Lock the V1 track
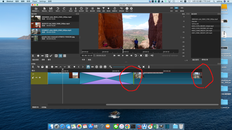The image size is (232, 130). (33, 78)
